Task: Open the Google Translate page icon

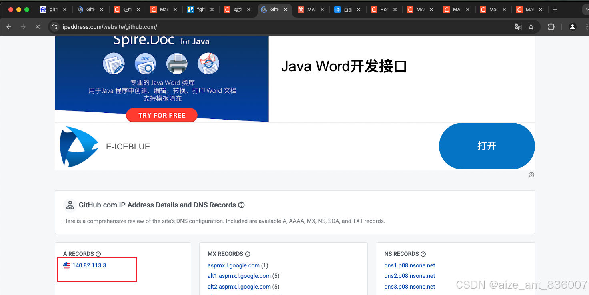Action: point(518,27)
